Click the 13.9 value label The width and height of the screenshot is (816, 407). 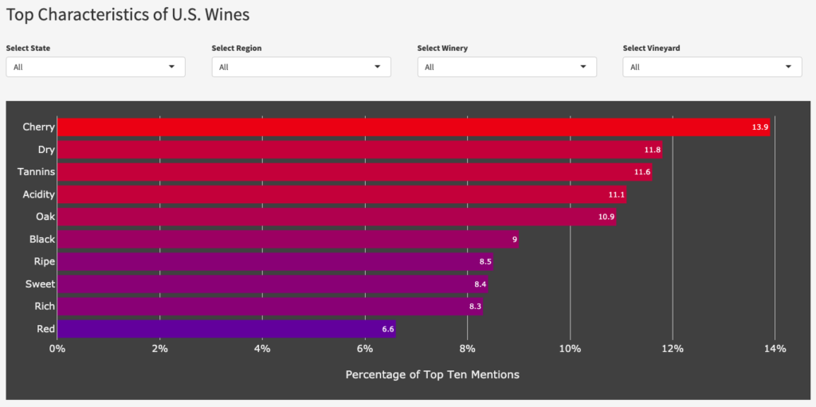pyautogui.click(x=759, y=127)
